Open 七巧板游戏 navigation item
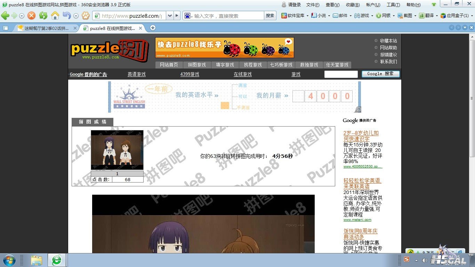 [281, 65]
